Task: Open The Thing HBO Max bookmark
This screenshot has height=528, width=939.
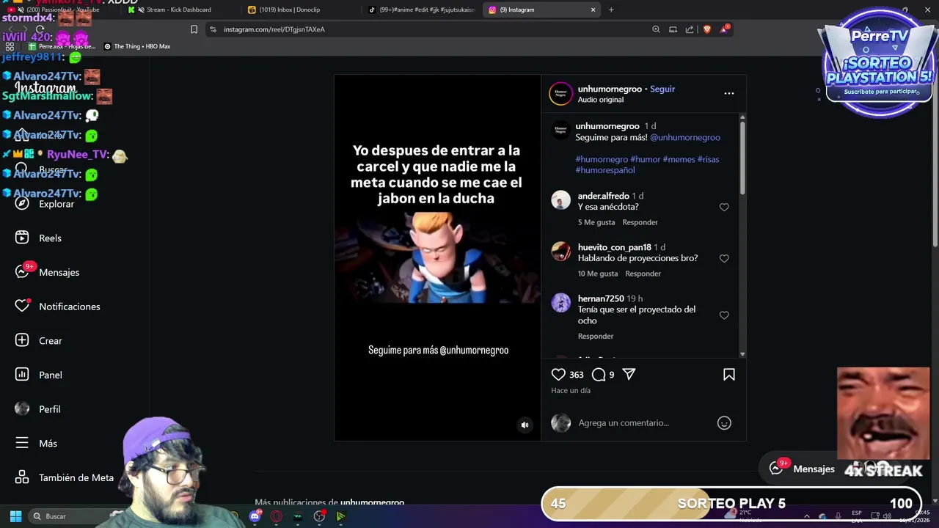Action: click(x=137, y=46)
